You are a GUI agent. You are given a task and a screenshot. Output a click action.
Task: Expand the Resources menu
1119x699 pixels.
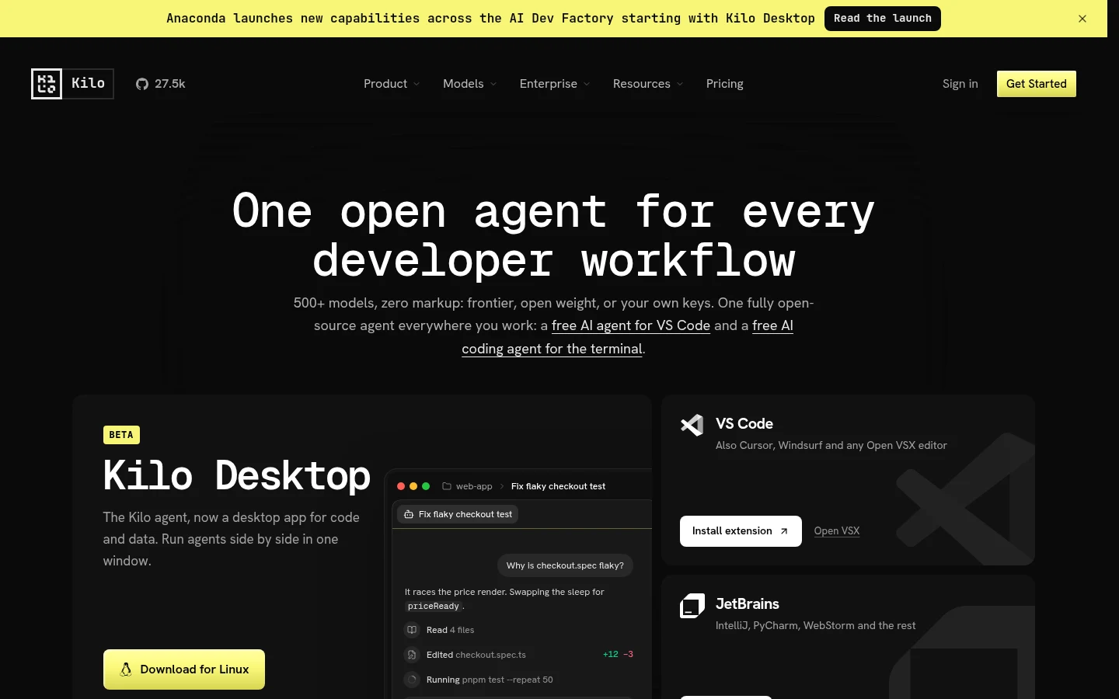tap(648, 84)
